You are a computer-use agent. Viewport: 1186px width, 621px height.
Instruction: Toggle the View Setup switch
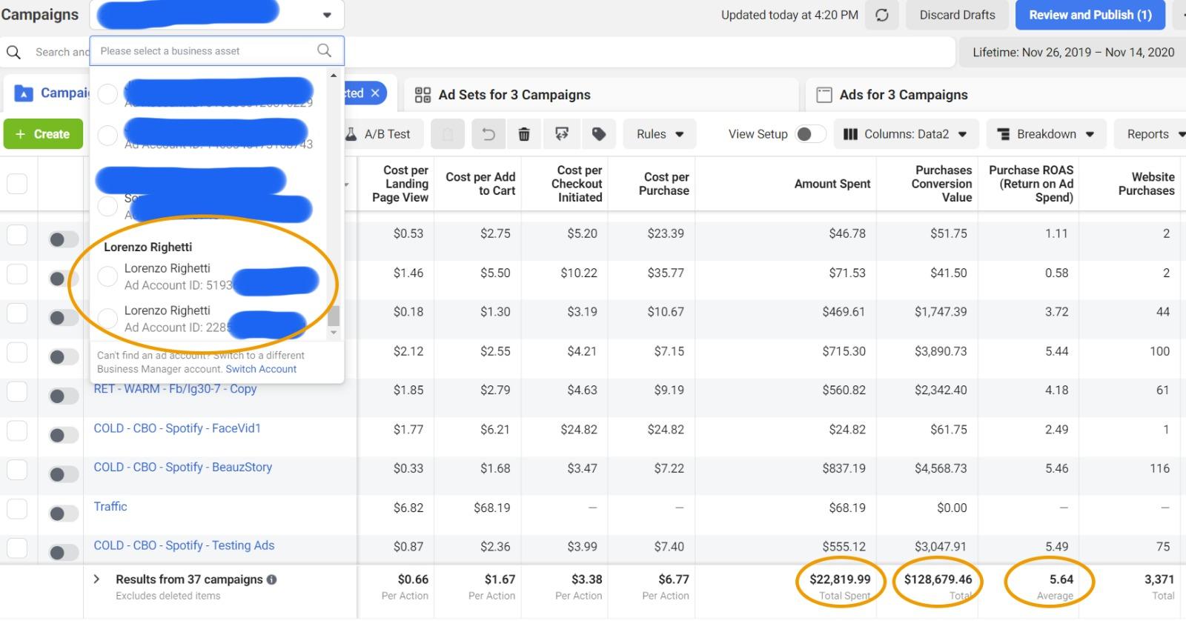[809, 134]
